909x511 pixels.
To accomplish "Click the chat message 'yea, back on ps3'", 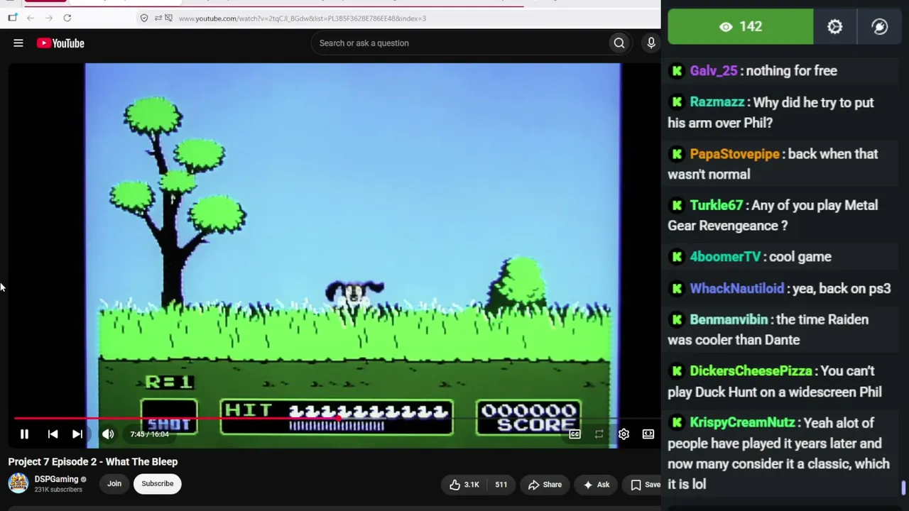I will (841, 288).
